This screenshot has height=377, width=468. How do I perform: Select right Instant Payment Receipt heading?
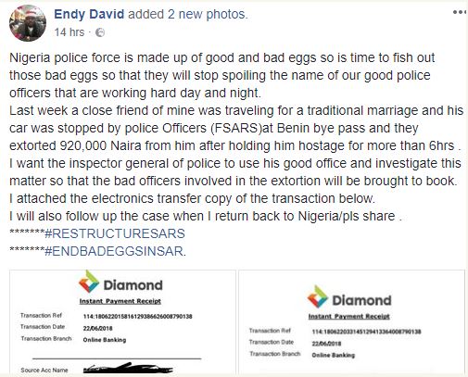349,316
